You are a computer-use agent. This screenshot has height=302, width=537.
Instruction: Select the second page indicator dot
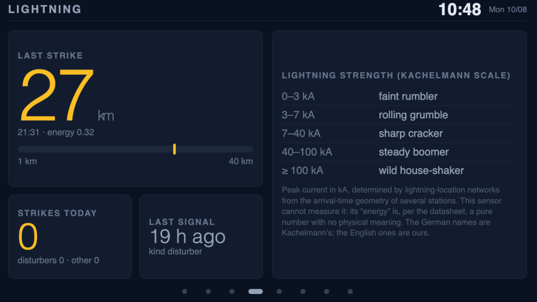(x=208, y=291)
